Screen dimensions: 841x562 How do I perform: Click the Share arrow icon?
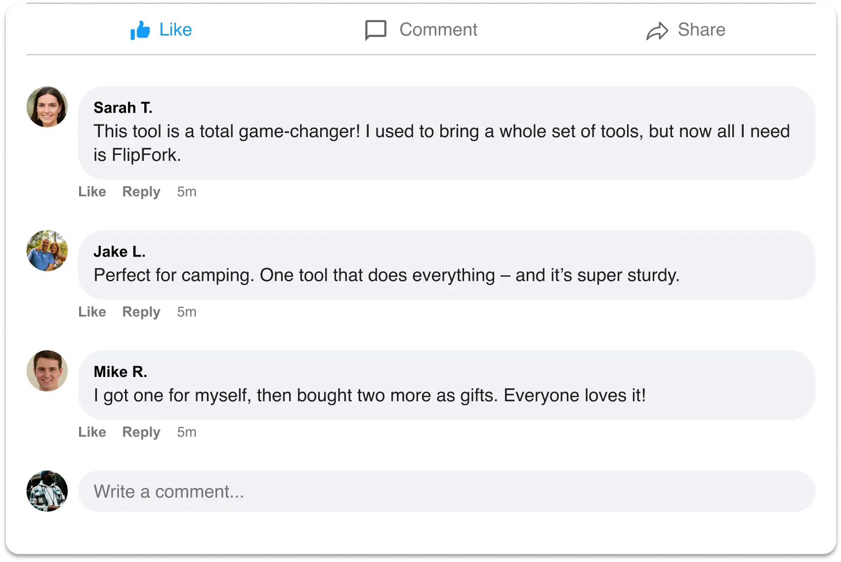tap(657, 31)
